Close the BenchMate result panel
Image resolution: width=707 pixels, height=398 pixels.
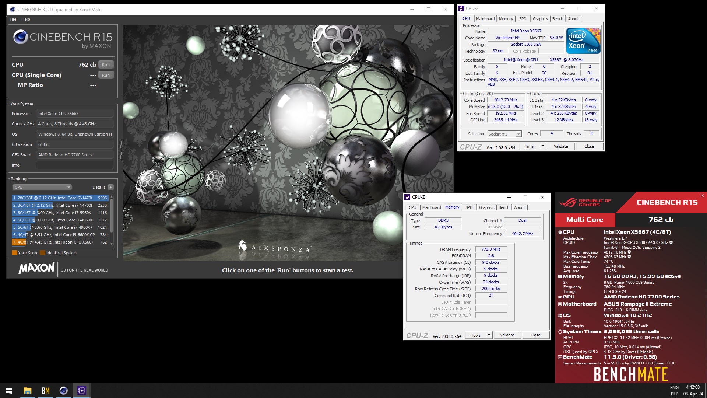click(x=702, y=196)
